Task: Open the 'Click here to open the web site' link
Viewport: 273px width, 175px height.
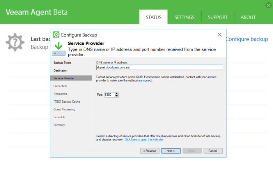Action: click(144, 140)
